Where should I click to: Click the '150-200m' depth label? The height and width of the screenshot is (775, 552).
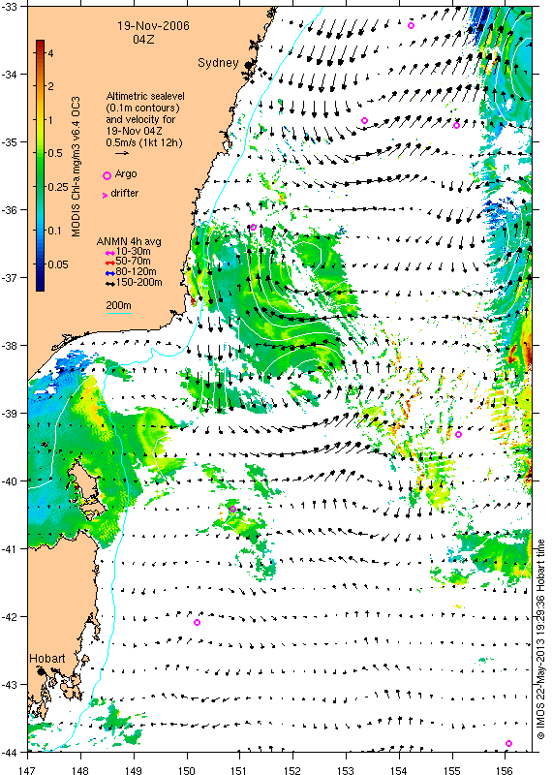point(138,282)
